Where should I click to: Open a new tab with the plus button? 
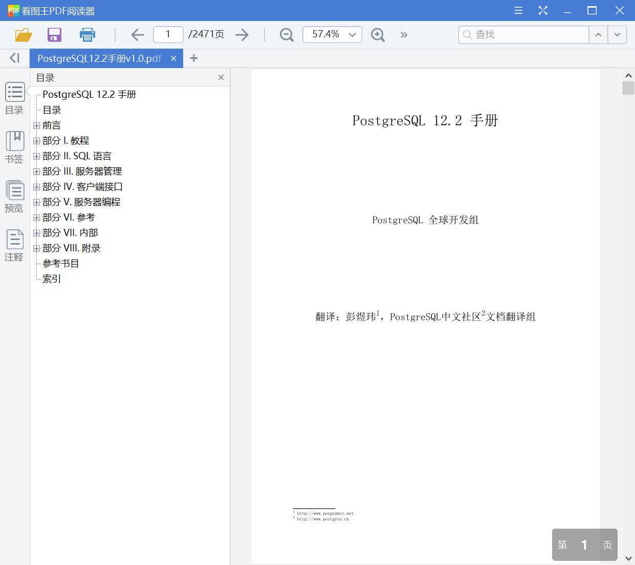(193, 58)
